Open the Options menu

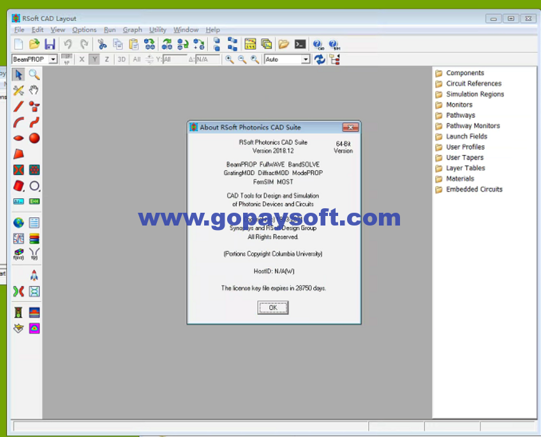click(84, 30)
